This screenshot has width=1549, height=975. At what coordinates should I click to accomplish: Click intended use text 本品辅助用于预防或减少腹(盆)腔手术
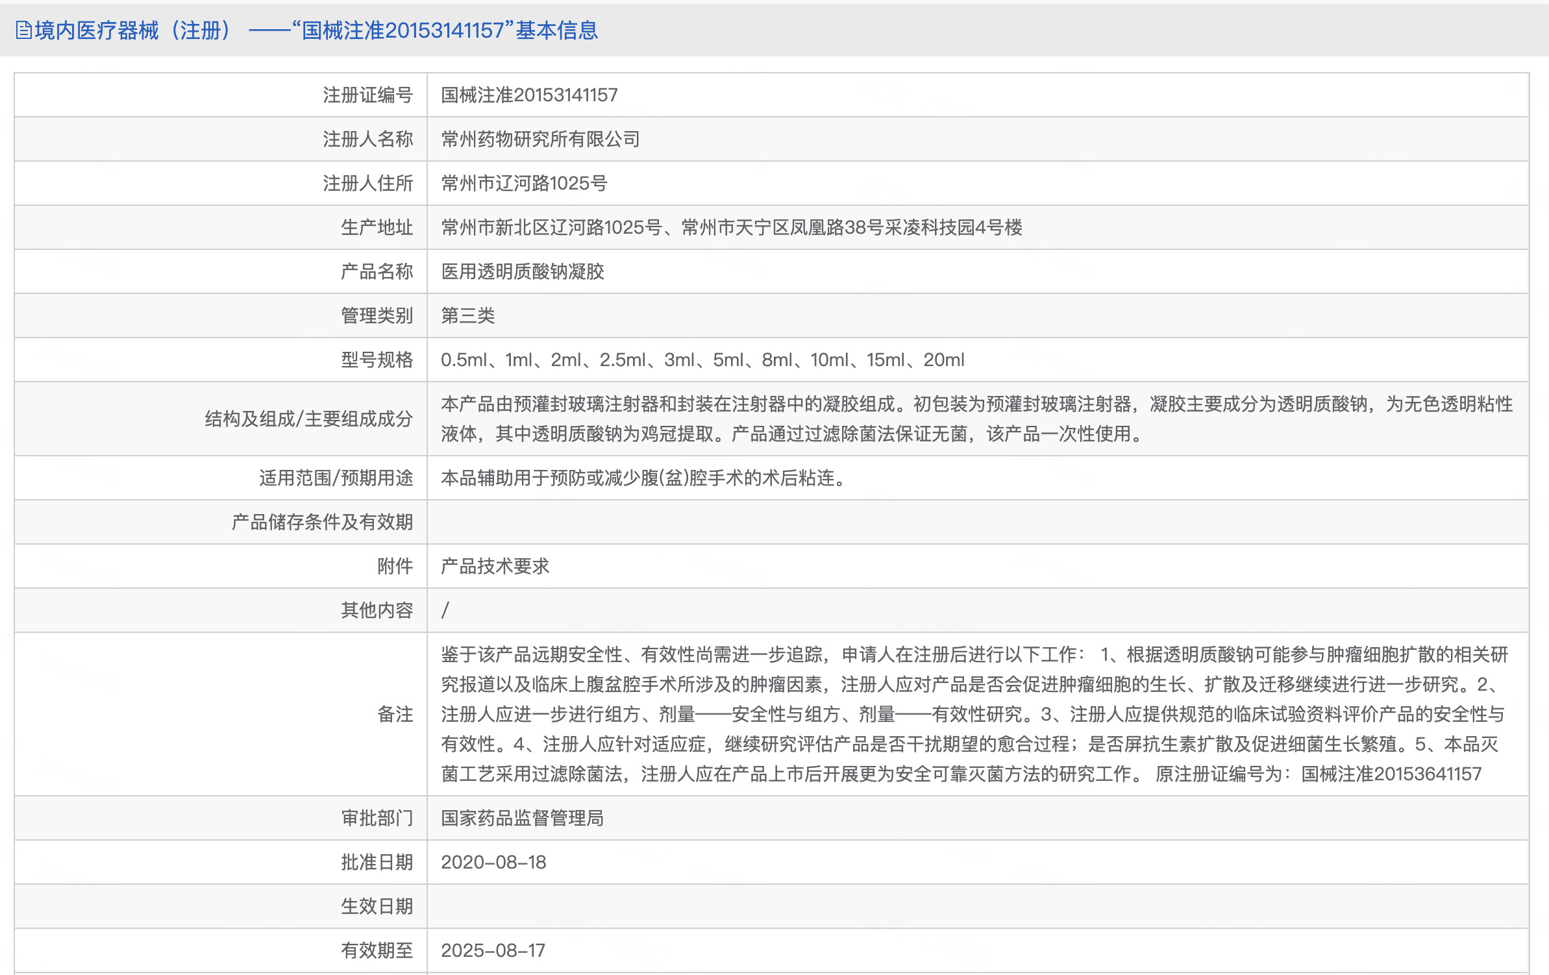[645, 478]
